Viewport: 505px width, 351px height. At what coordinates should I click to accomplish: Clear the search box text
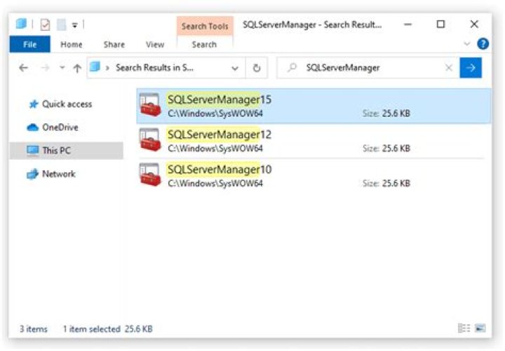click(x=449, y=67)
